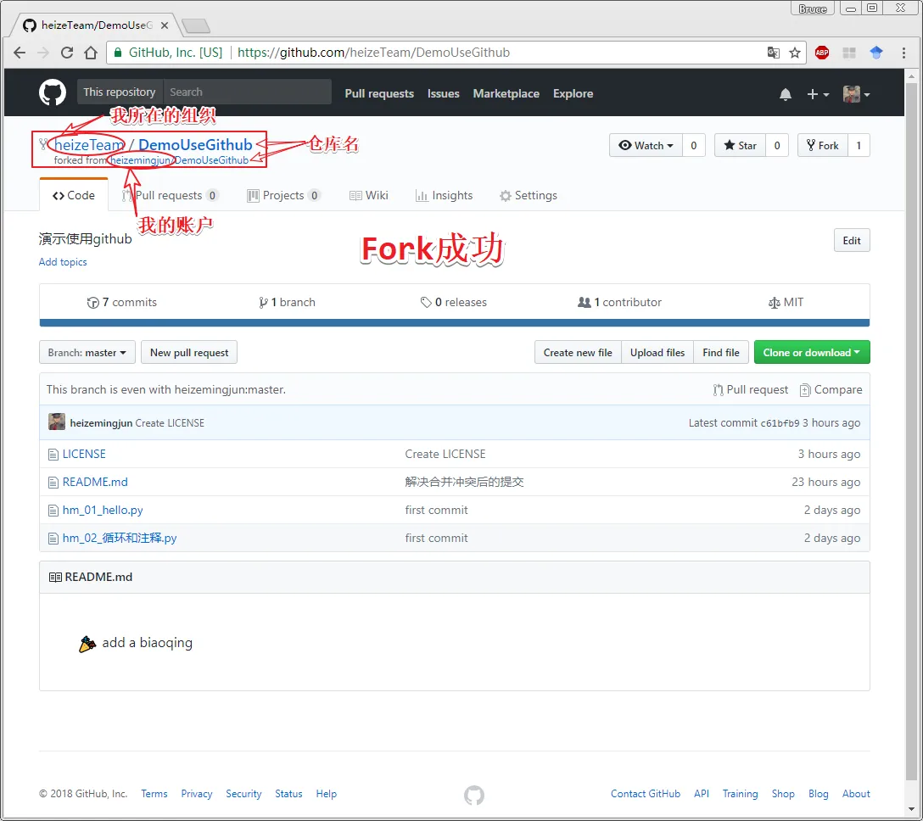
Task: Click Pull request in branch info bar
Action: coord(751,389)
